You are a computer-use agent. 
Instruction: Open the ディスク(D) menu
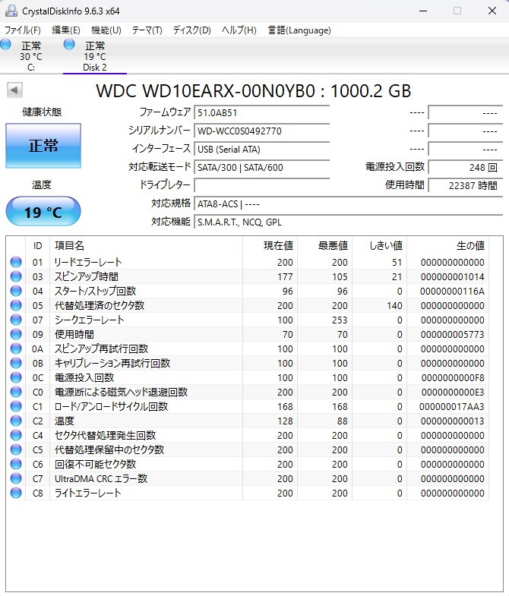coord(191,30)
